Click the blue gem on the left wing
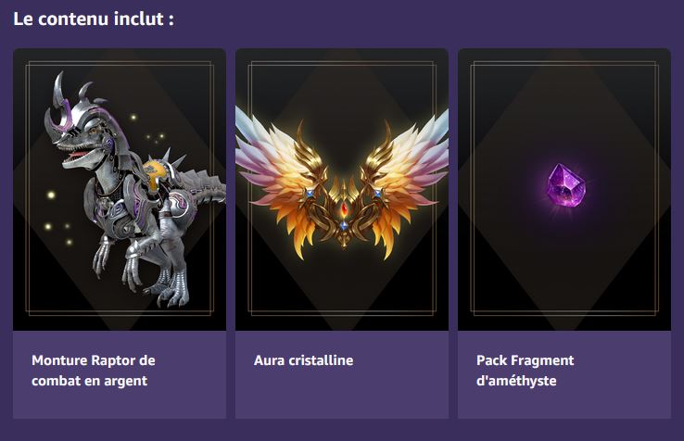Image resolution: width=684 pixels, height=441 pixels. pos(309,193)
